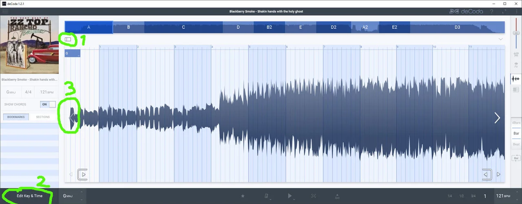Select the Beat zoom option
The image size is (522, 204).
coord(516,144)
